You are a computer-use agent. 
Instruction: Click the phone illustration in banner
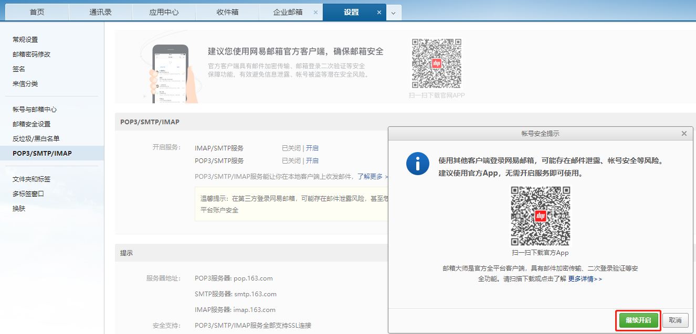click(171, 73)
